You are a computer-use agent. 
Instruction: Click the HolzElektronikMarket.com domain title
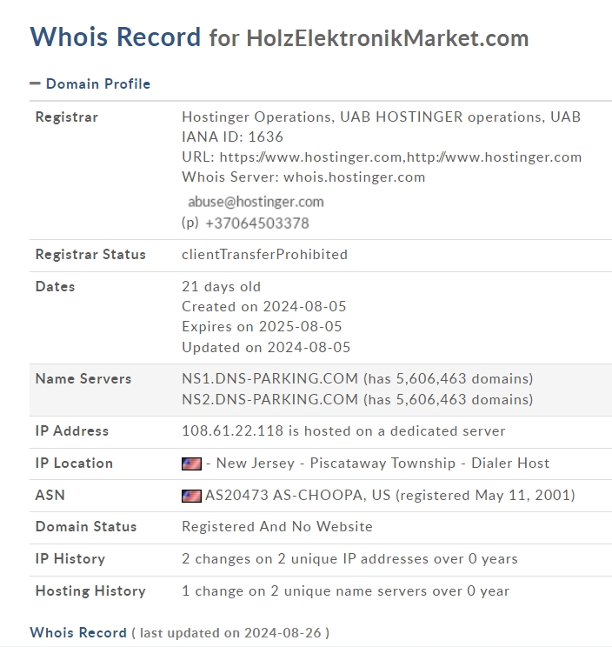click(387, 38)
